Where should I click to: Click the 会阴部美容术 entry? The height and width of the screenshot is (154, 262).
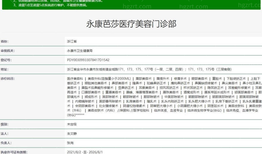pos(85,106)
